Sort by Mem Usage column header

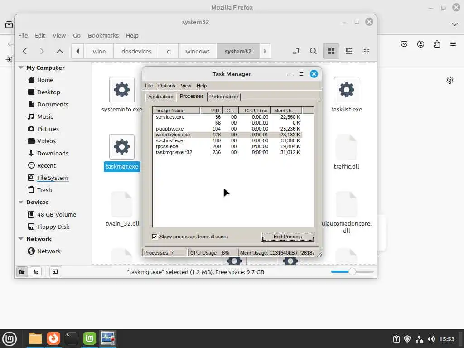tap(286, 111)
